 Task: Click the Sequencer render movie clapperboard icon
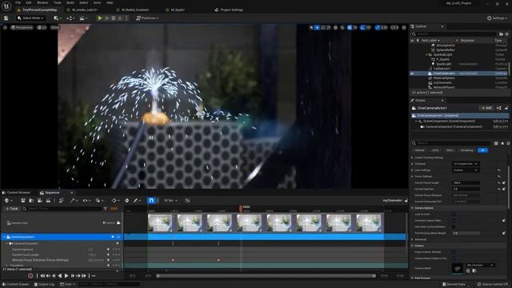[x=48, y=201]
